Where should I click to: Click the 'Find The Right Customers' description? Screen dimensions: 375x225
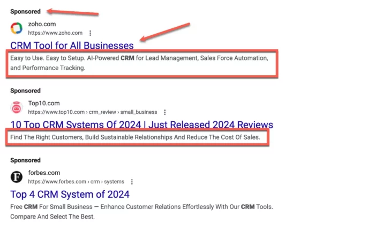coord(135,138)
